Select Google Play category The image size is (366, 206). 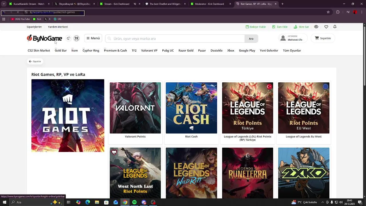tap(247, 51)
